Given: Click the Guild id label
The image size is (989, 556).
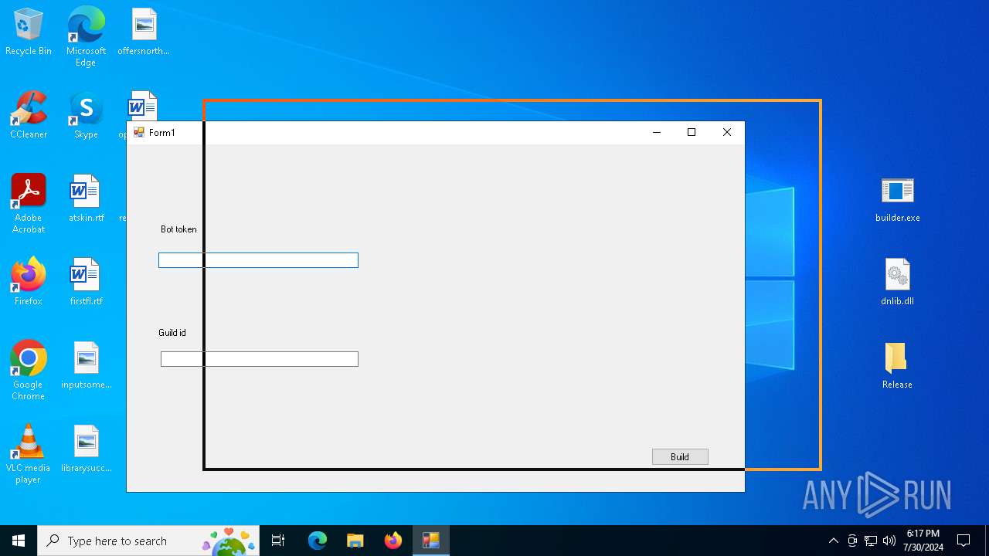Looking at the screenshot, I should click(x=172, y=333).
